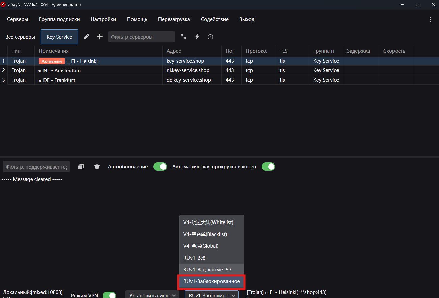The image size is (439, 298).
Task: Click the pencil edit subscription icon
Action: (x=86, y=37)
